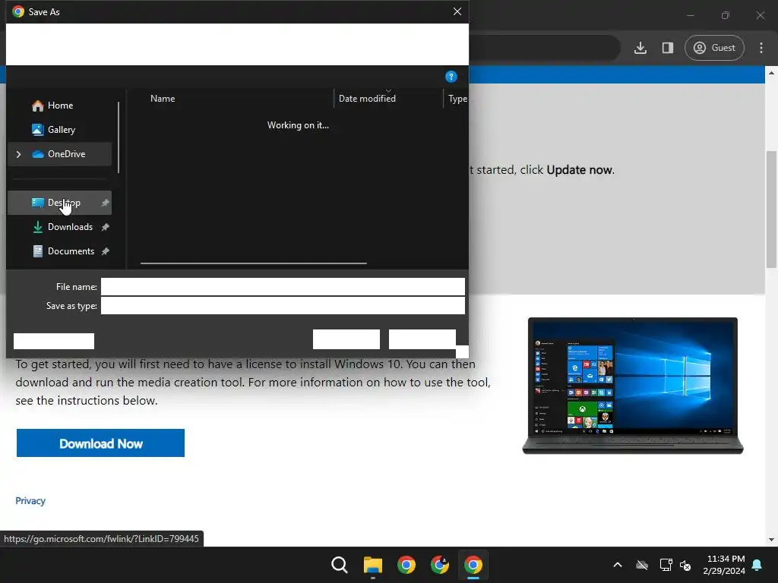Expand the OneDrive tree node chevron
The height and width of the screenshot is (583, 778).
[18, 155]
